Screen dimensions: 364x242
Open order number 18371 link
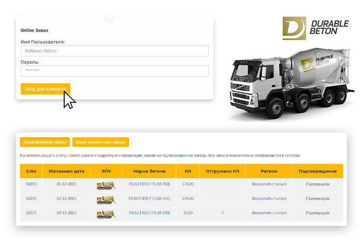click(31, 213)
